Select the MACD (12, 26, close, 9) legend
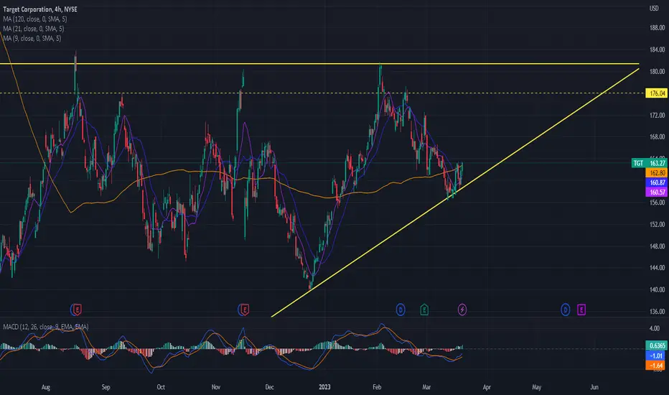Screen dimensions: 669x395 pos(46,327)
